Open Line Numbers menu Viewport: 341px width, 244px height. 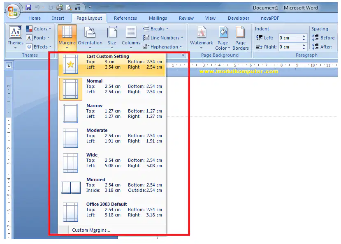tap(163, 38)
